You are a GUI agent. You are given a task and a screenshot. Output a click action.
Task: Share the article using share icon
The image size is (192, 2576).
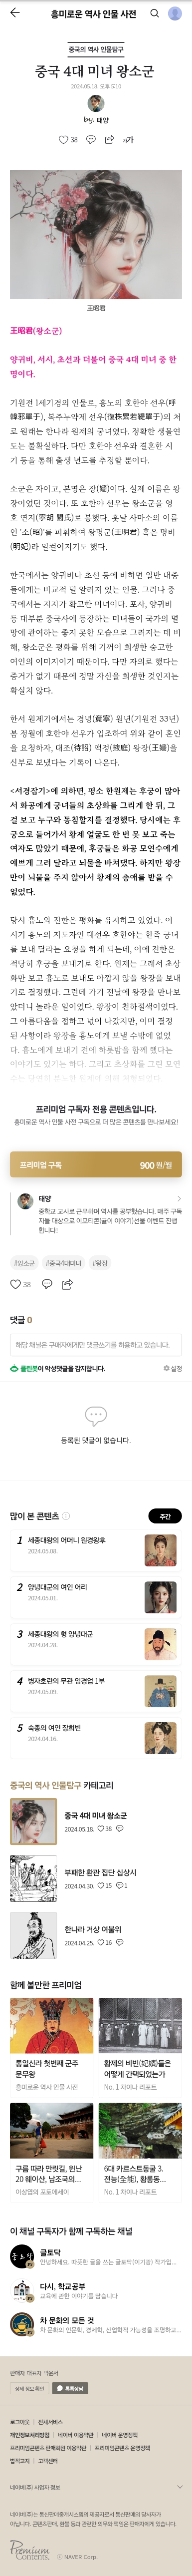[109, 140]
